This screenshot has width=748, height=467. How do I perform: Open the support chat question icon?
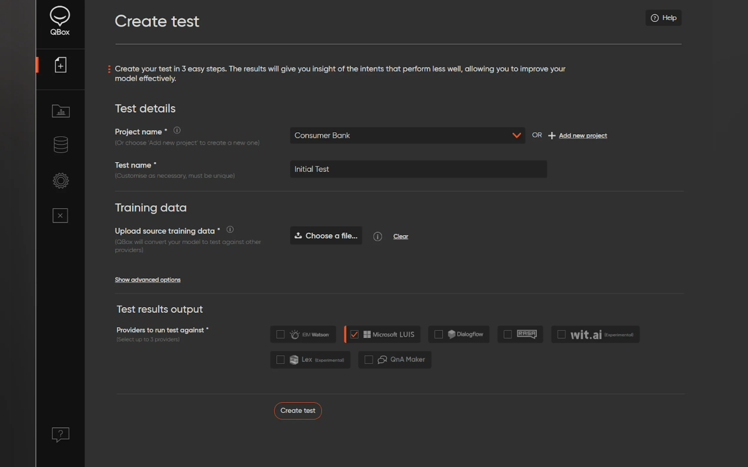[60, 434]
